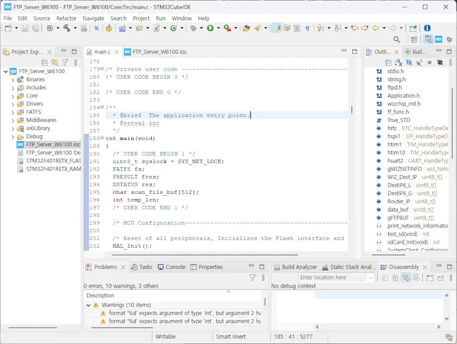
Task: Toggle Hide Fields in Outline
Action: (409, 63)
